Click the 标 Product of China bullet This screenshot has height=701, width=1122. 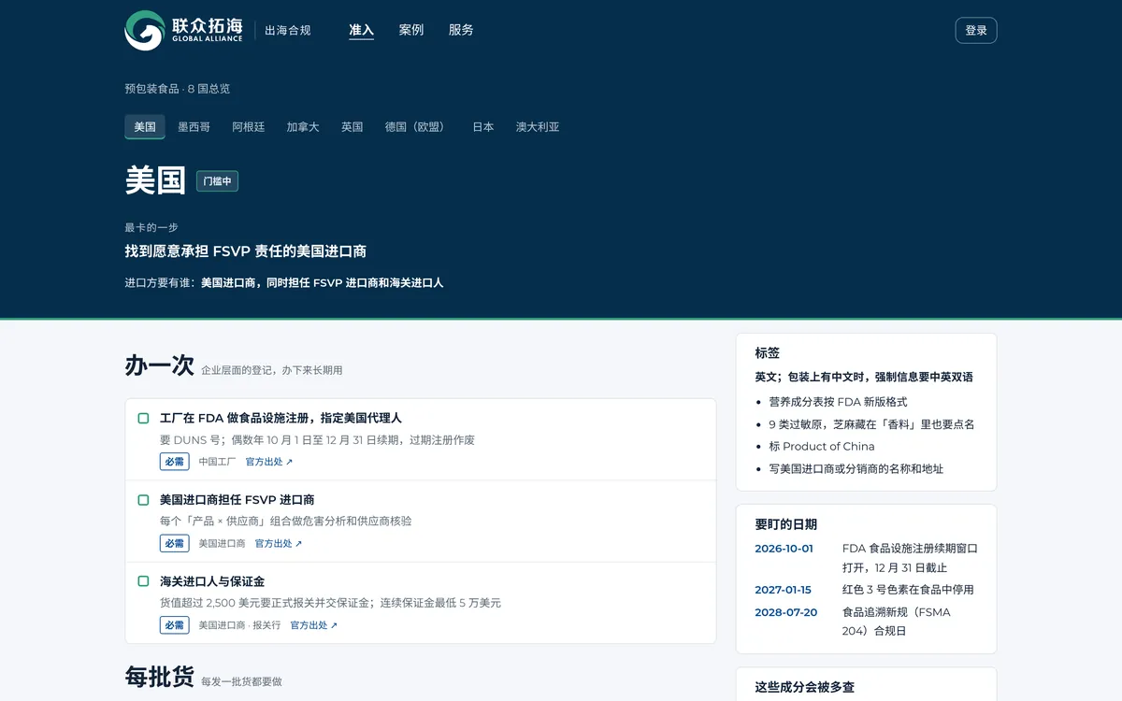822,447
